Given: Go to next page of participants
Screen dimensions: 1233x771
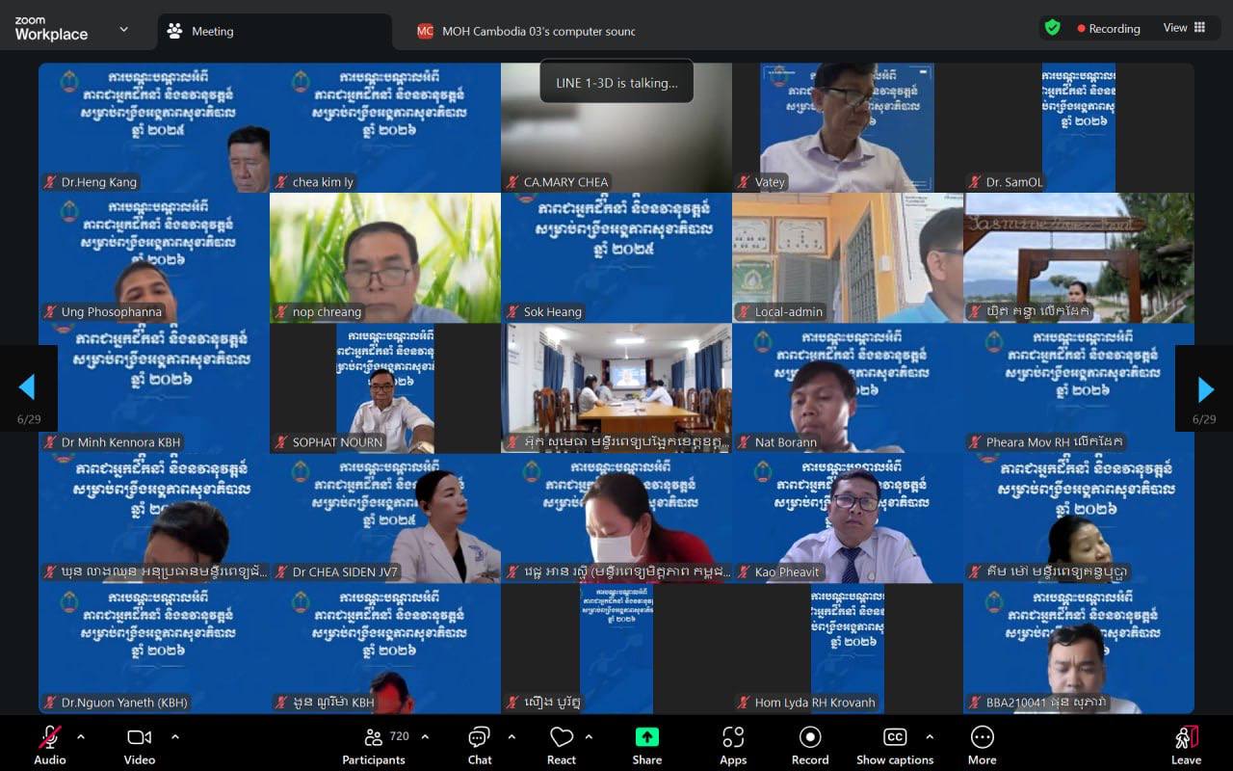Looking at the screenshot, I should click(x=1205, y=388).
